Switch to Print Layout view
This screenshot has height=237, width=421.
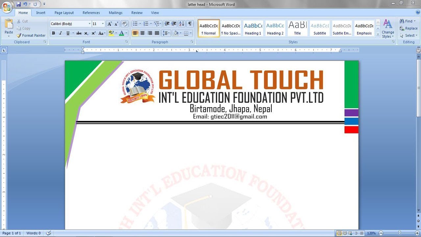coord(339,233)
